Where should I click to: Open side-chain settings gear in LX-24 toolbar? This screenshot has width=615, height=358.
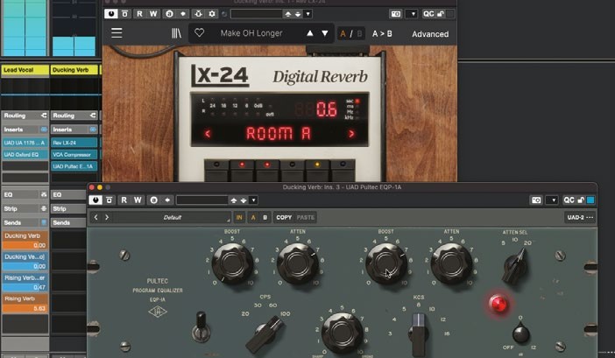click(212, 14)
